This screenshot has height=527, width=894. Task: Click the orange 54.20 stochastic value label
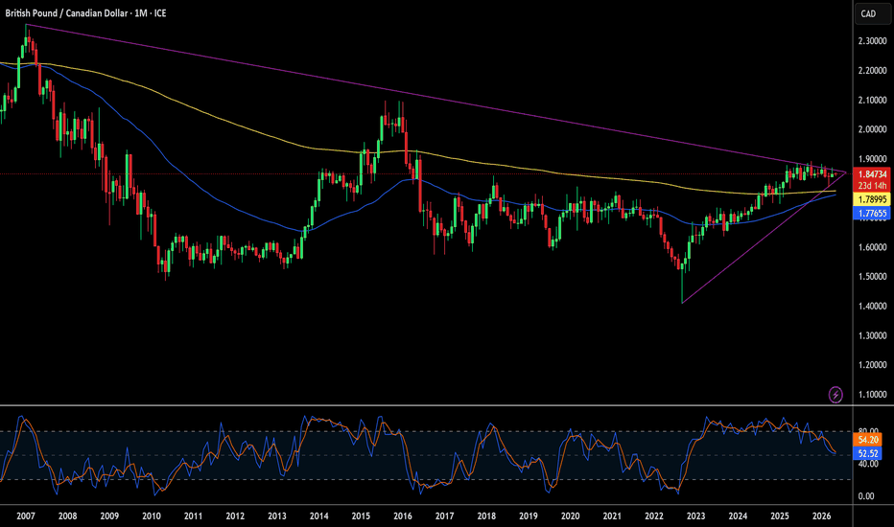867,440
